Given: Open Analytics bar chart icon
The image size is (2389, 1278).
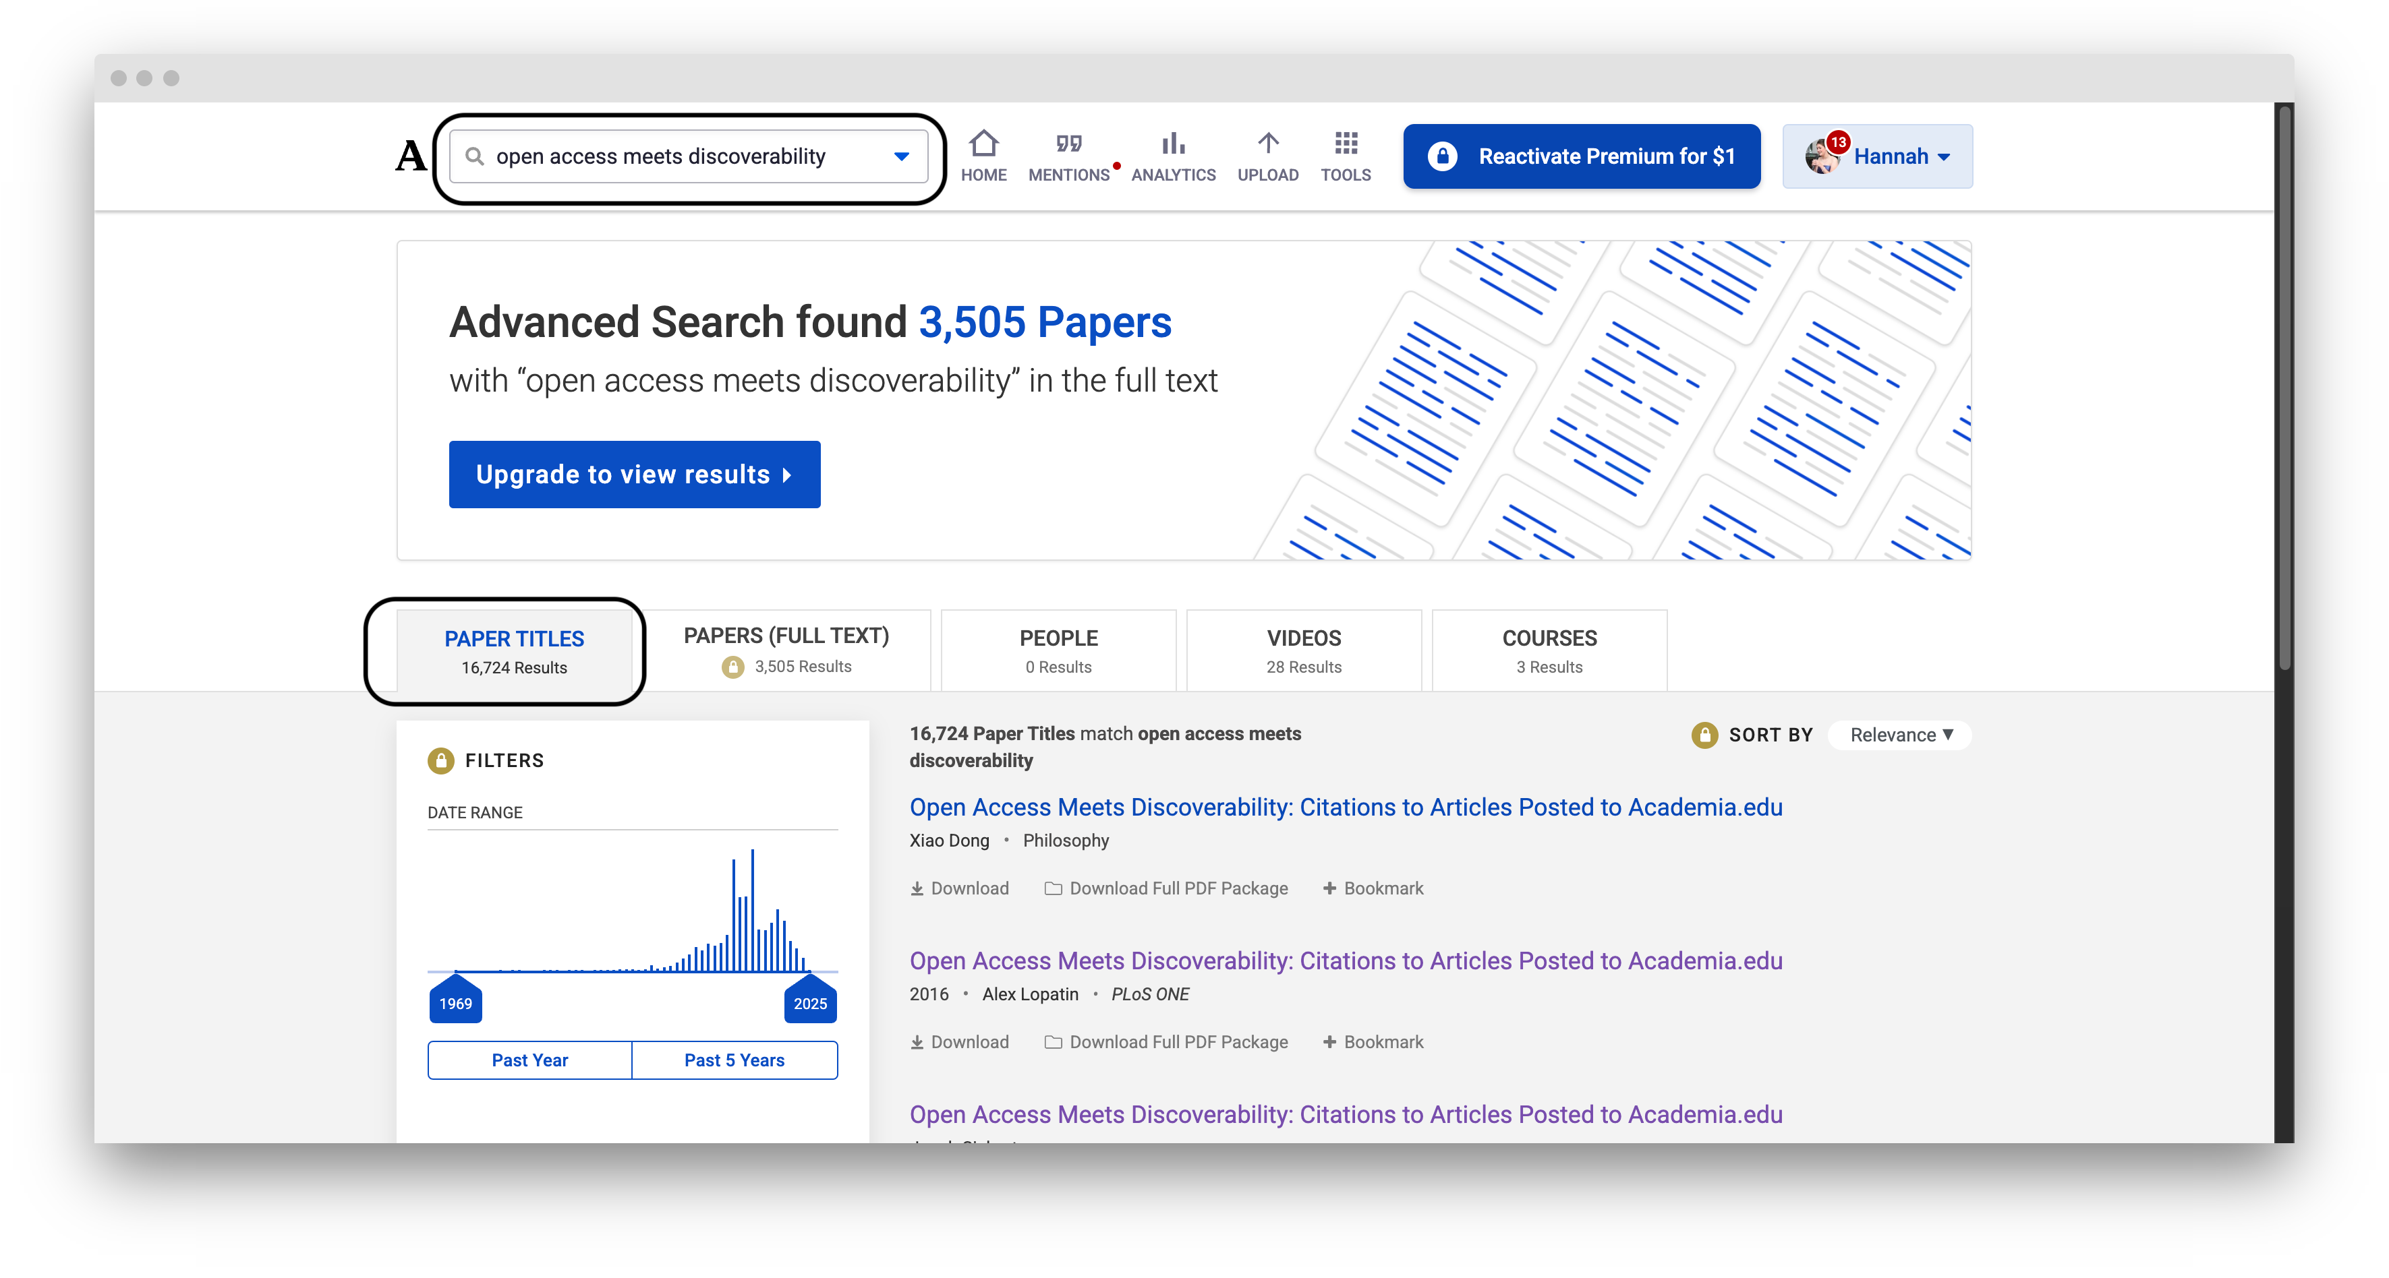Looking at the screenshot, I should point(1173,143).
